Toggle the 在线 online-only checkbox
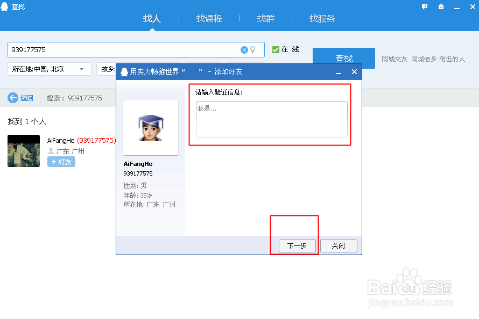479x319 pixels. [276, 49]
